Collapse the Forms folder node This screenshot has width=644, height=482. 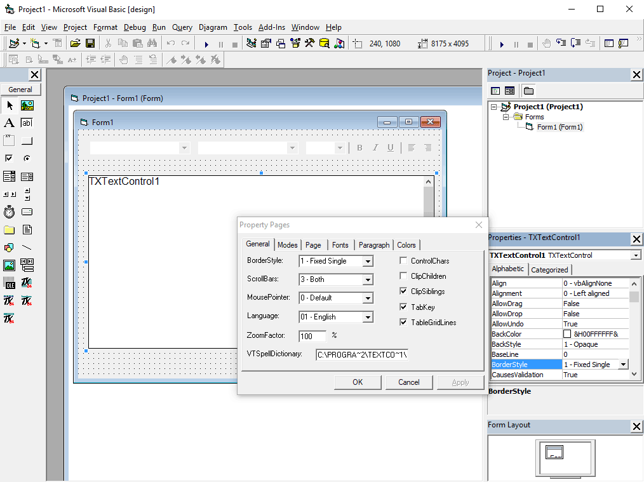click(x=506, y=117)
